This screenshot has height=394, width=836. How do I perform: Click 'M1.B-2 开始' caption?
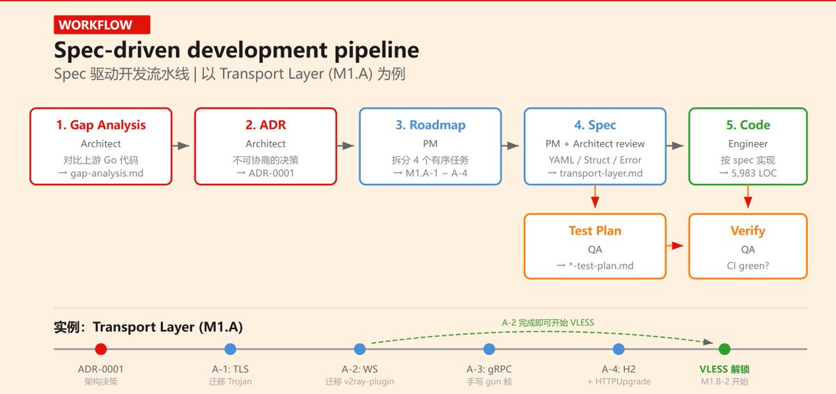[x=725, y=381]
